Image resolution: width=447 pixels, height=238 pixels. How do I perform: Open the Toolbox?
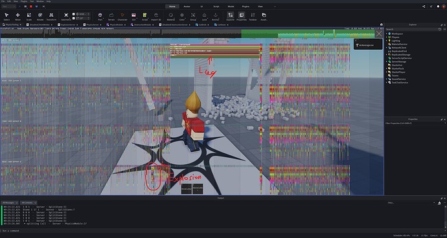pyautogui.click(x=253, y=17)
